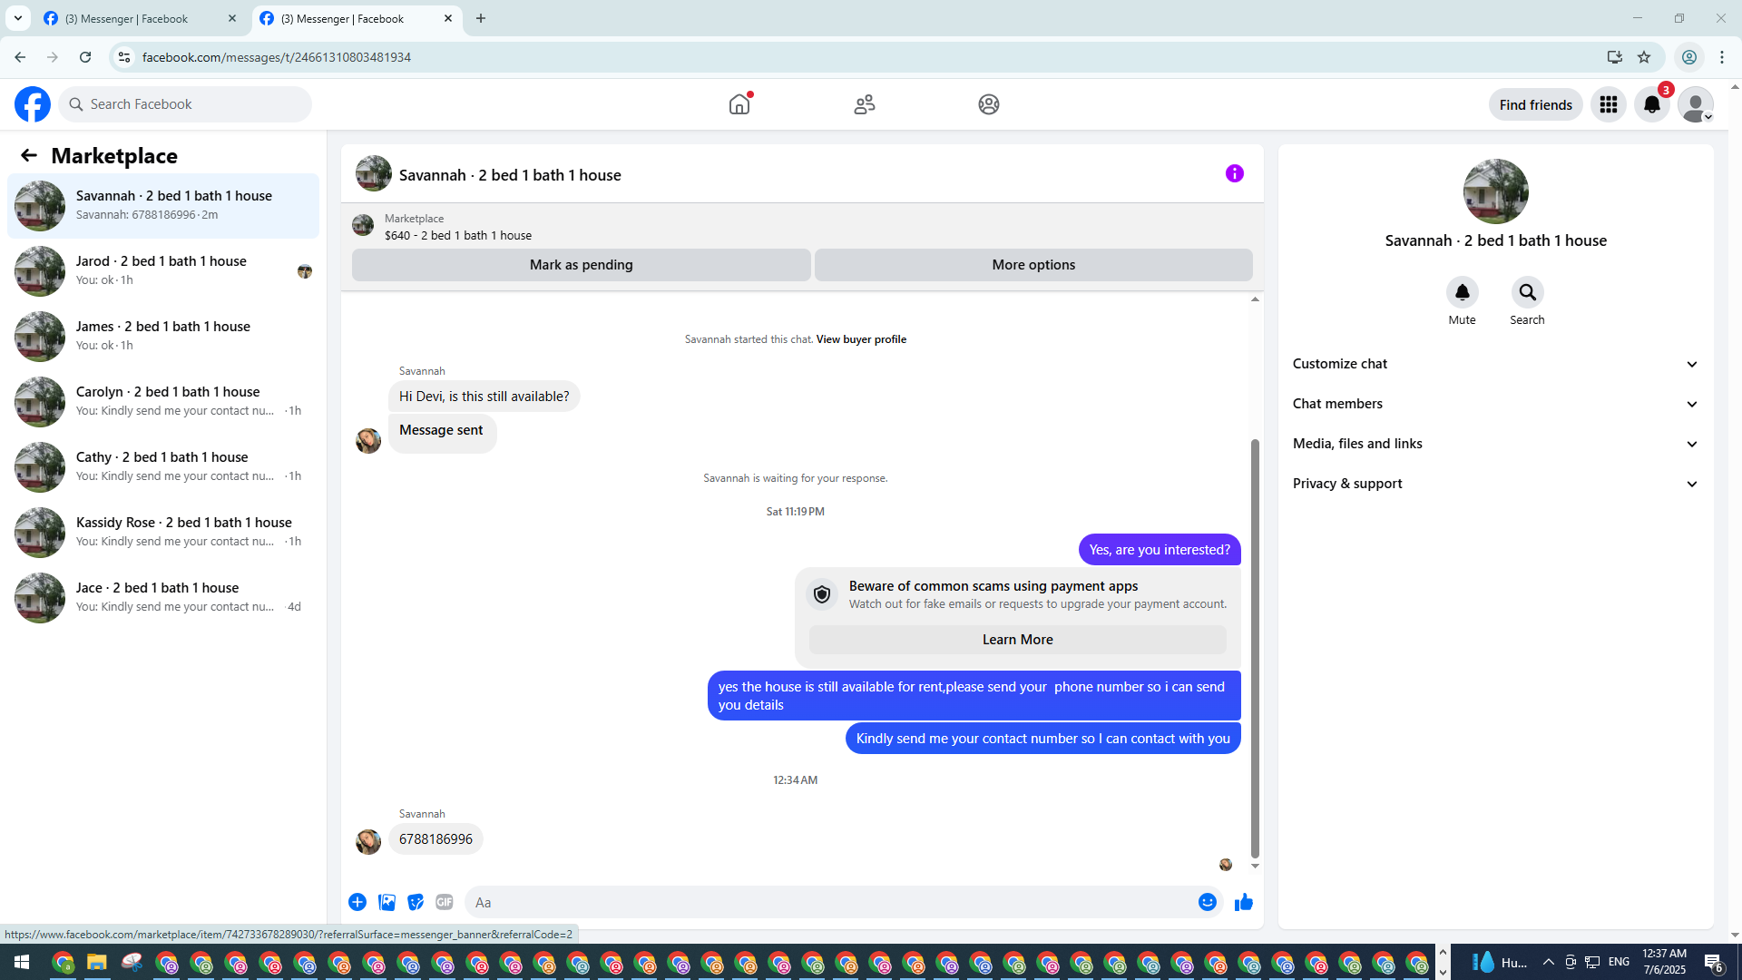Image resolution: width=1742 pixels, height=980 pixels.
Task: Click the GIF picker icon
Action: coord(444,902)
